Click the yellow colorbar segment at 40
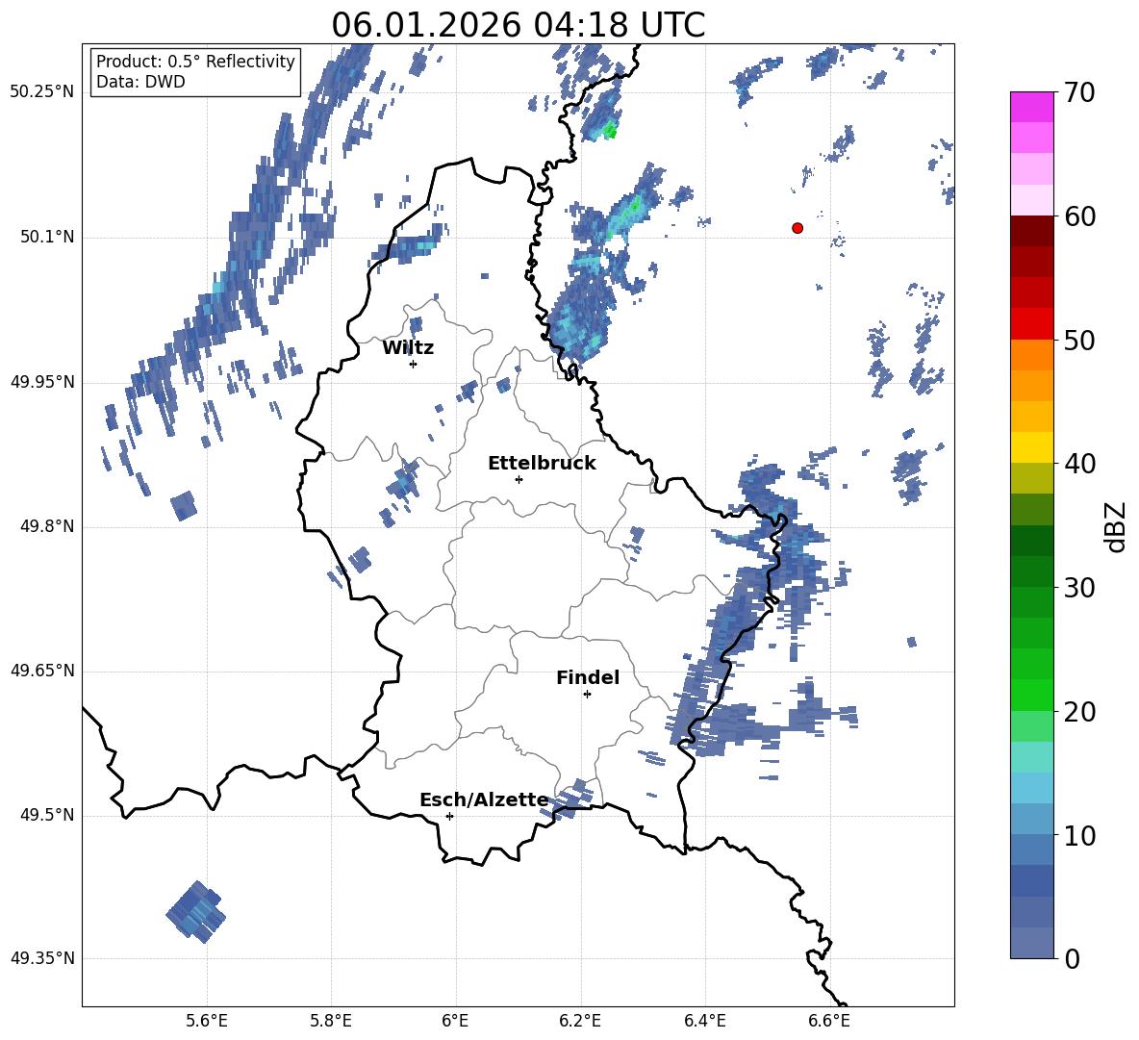Viewport: 1139px width, 1040px height. (1031, 447)
